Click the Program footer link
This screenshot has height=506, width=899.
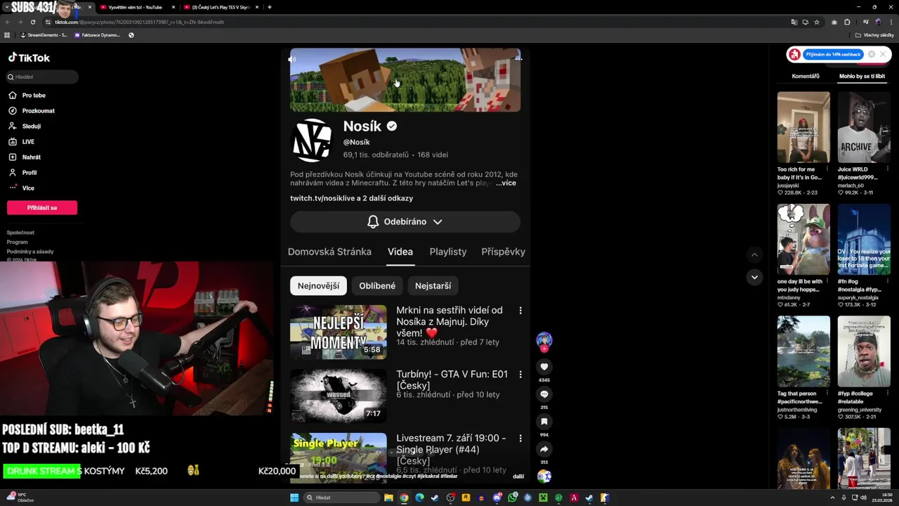[x=18, y=242]
